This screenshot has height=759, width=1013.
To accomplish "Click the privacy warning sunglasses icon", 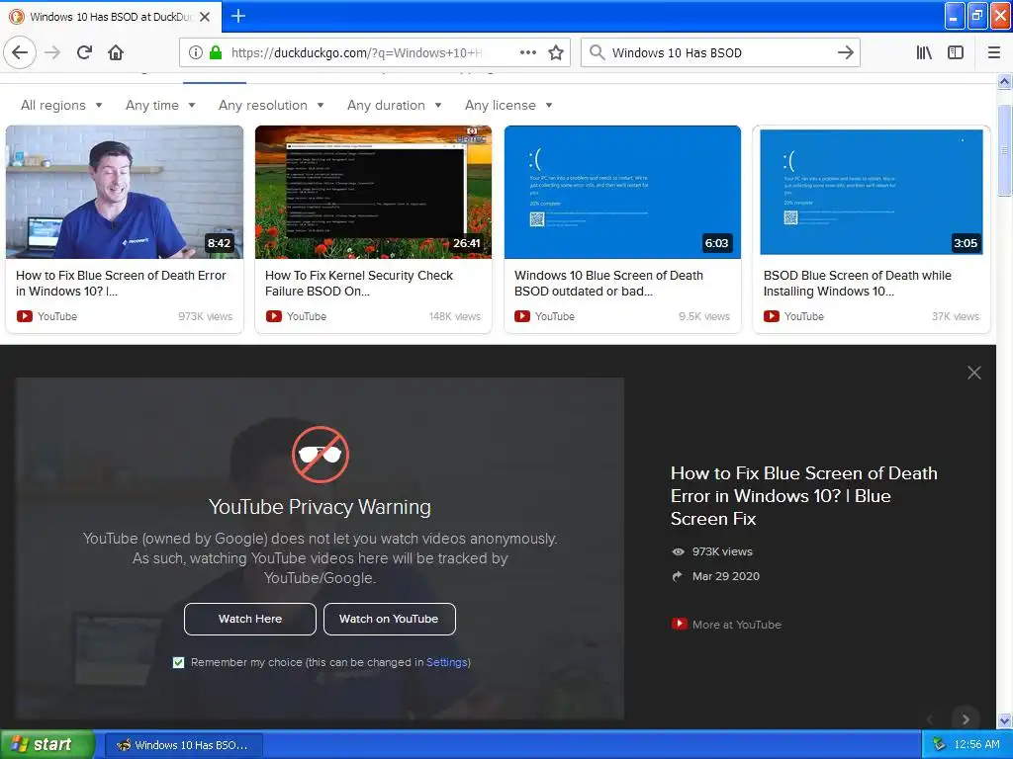I will 320,455.
